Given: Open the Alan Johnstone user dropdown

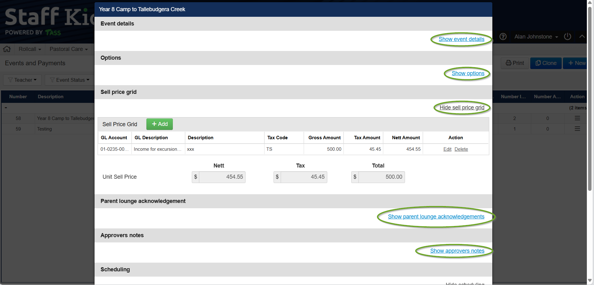Looking at the screenshot, I should (536, 37).
